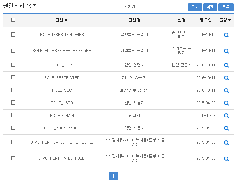Click magnifier icon in ROLE_ENTPRSMBER_MANAGER row
The height and width of the screenshot is (183, 238).
click(226, 51)
